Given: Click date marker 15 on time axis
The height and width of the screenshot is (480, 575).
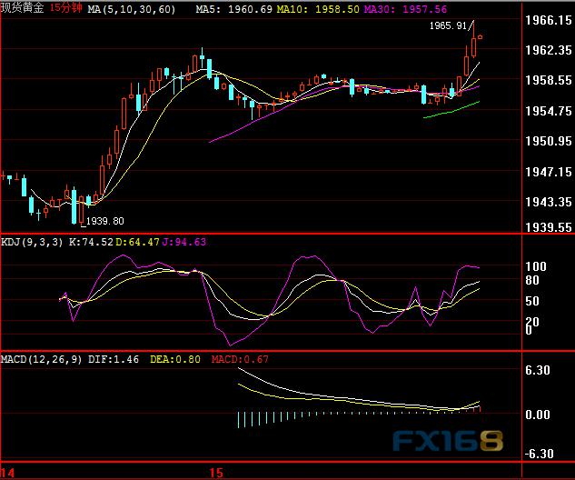Looking at the screenshot, I should tap(216, 473).
